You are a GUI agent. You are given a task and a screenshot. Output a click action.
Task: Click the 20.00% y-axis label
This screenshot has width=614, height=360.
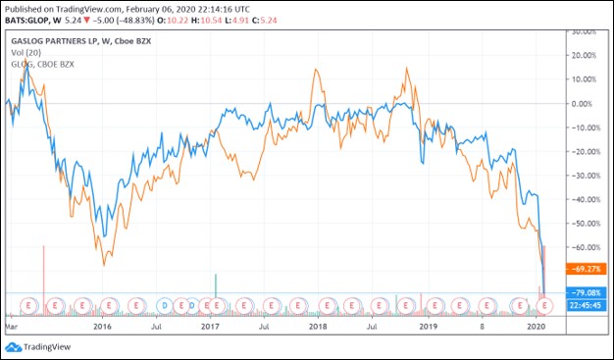tap(584, 56)
